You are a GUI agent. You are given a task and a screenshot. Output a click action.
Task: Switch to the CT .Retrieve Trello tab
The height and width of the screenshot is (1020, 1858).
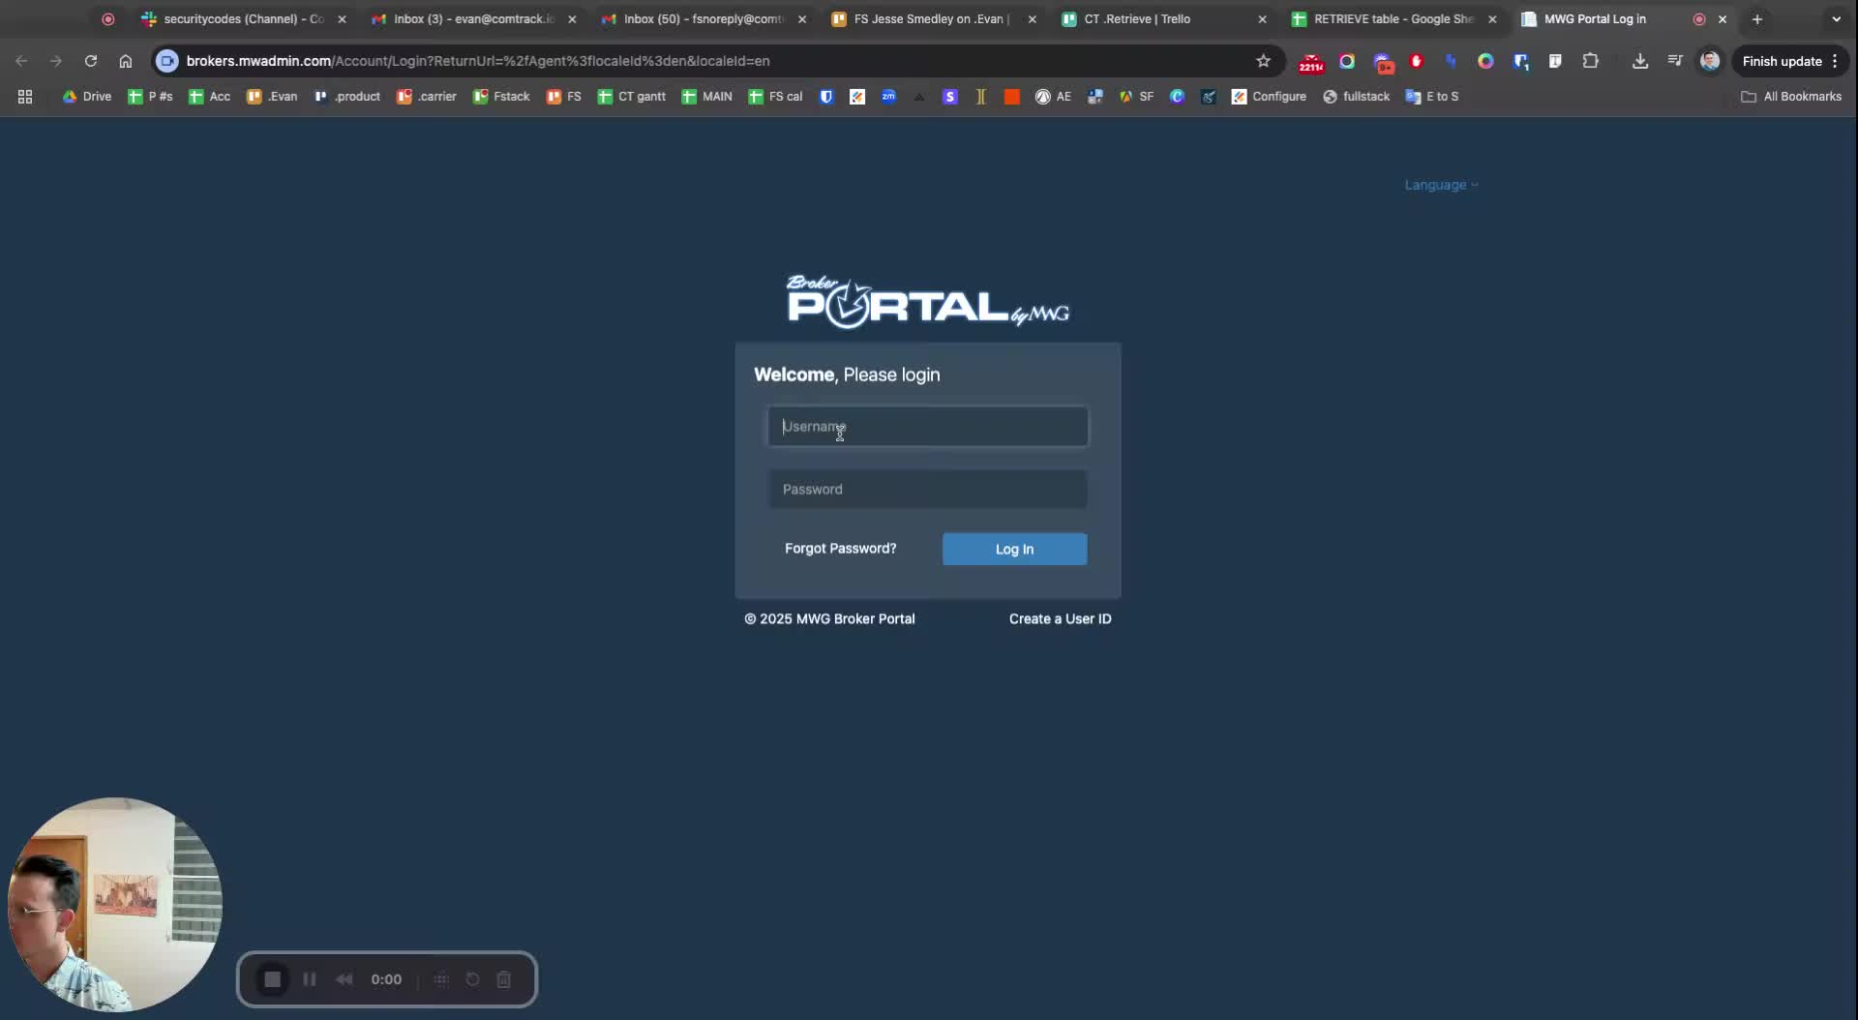pos(1161,19)
